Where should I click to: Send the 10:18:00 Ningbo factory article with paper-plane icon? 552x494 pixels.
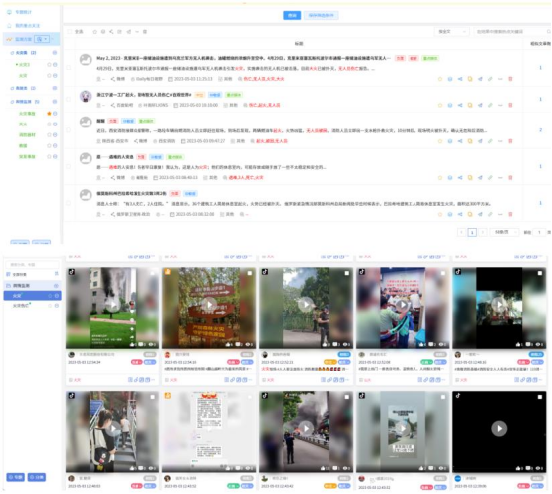(480, 105)
